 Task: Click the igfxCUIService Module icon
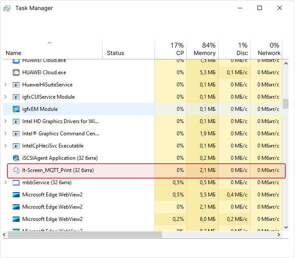click(x=16, y=97)
